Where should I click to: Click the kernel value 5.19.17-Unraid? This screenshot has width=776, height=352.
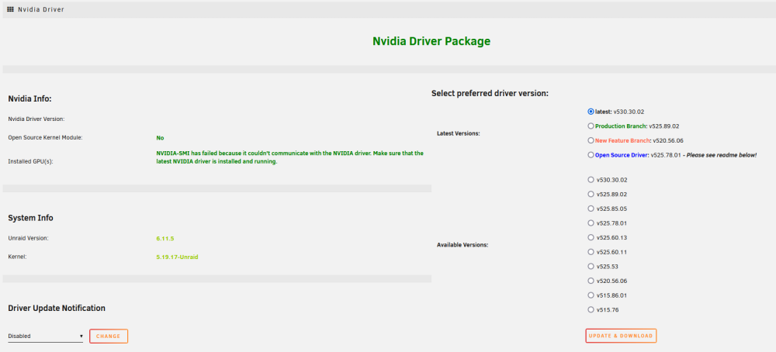[x=177, y=257]
